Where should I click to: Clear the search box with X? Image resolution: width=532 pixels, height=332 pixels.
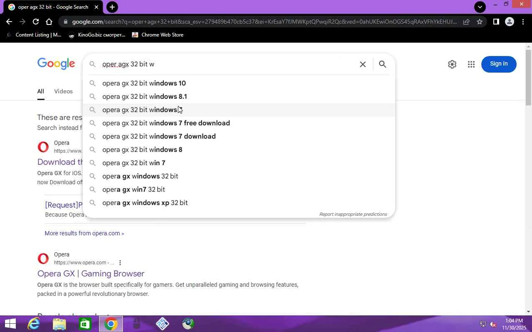[363, 64]
